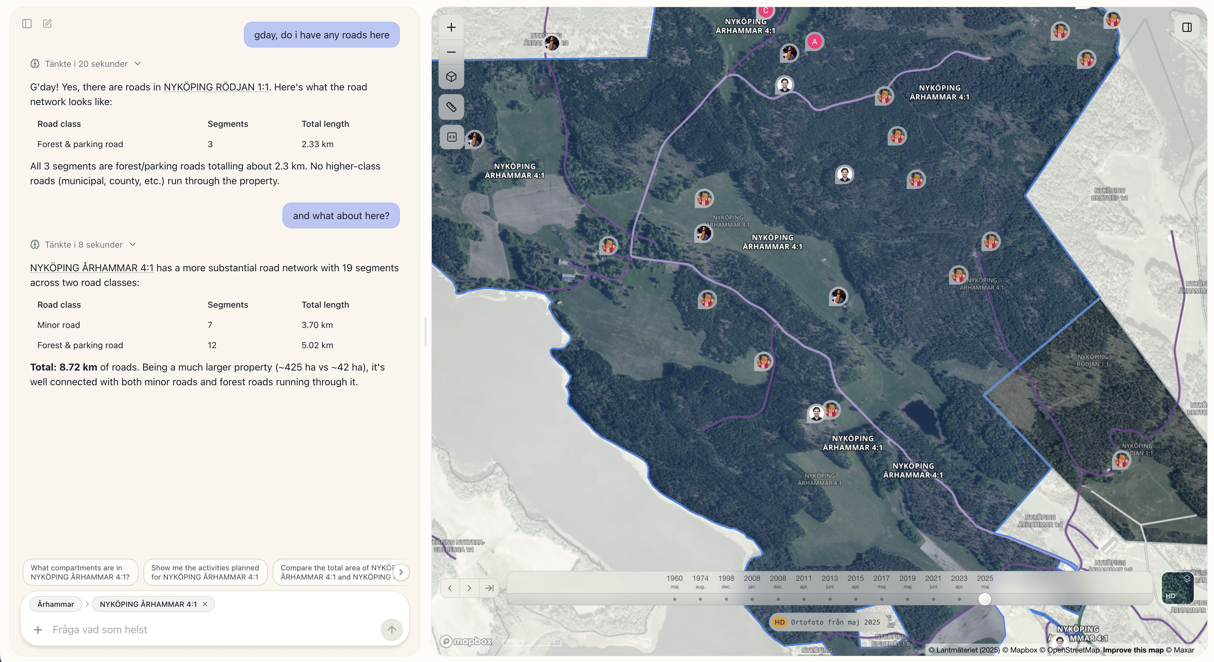Image resolution: width=1214 pixels, height=662 pixels.
Task: Select the 2011 apr timeline point
Action: pyautogui.click(x=804, y=599)
